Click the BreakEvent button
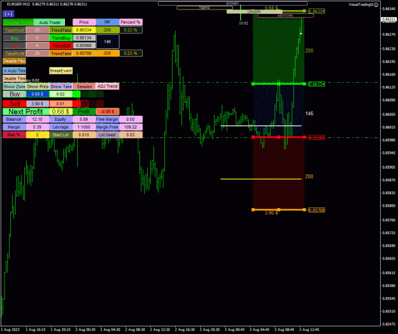This screenshot has width=398, height=334. coord(61,71)
